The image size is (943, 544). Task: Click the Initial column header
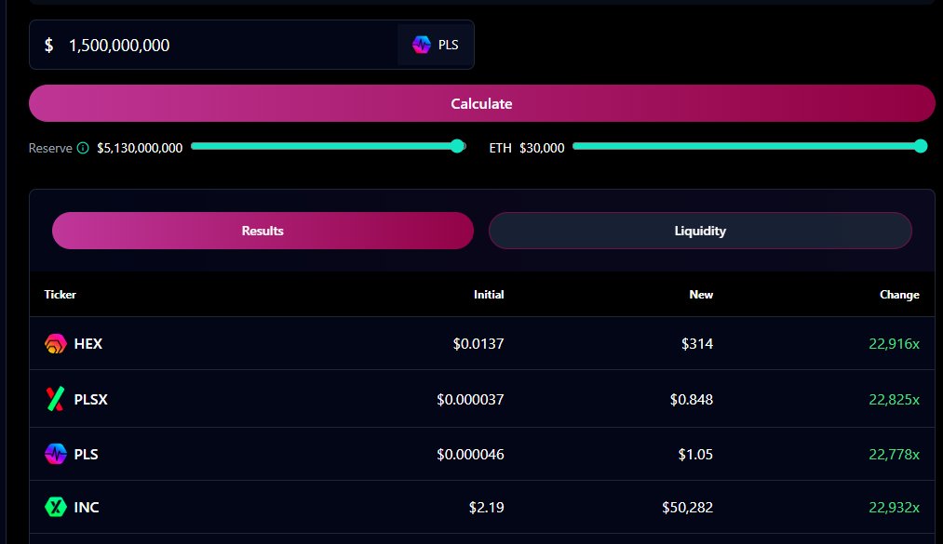click(x=489, y=294)
